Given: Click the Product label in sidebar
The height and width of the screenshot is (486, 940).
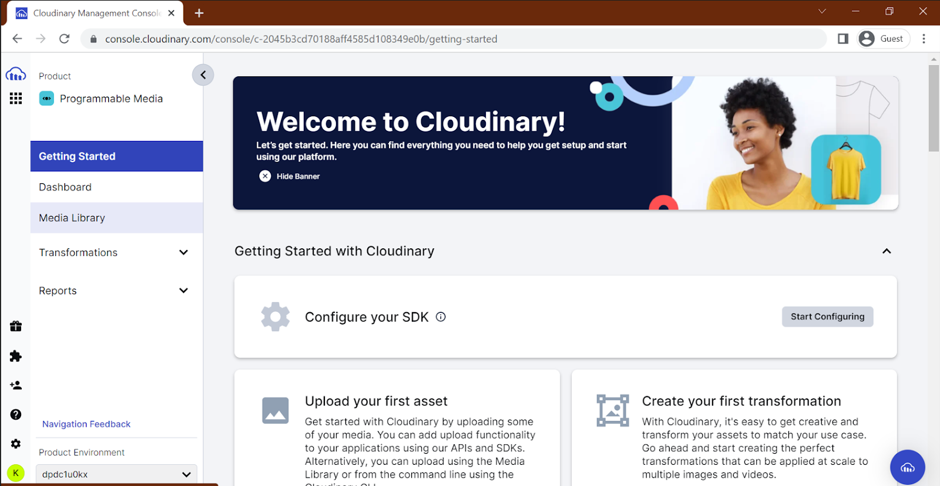Looking at the screenshot, I should pyautogui.click(x=55, y=76).
